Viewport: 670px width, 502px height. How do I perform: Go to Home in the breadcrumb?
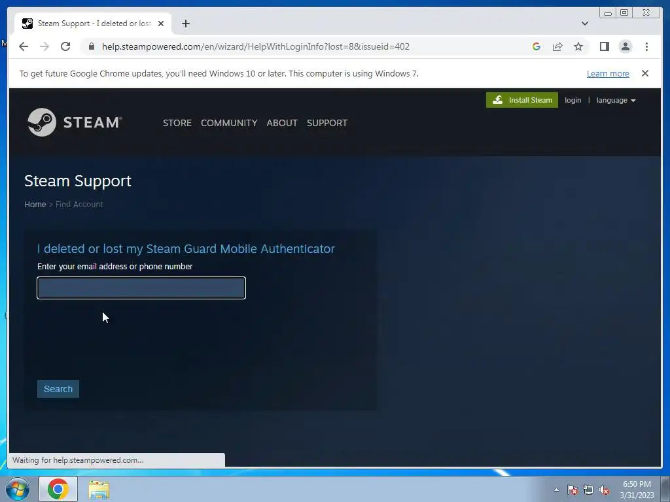click(x=35, y=205)
